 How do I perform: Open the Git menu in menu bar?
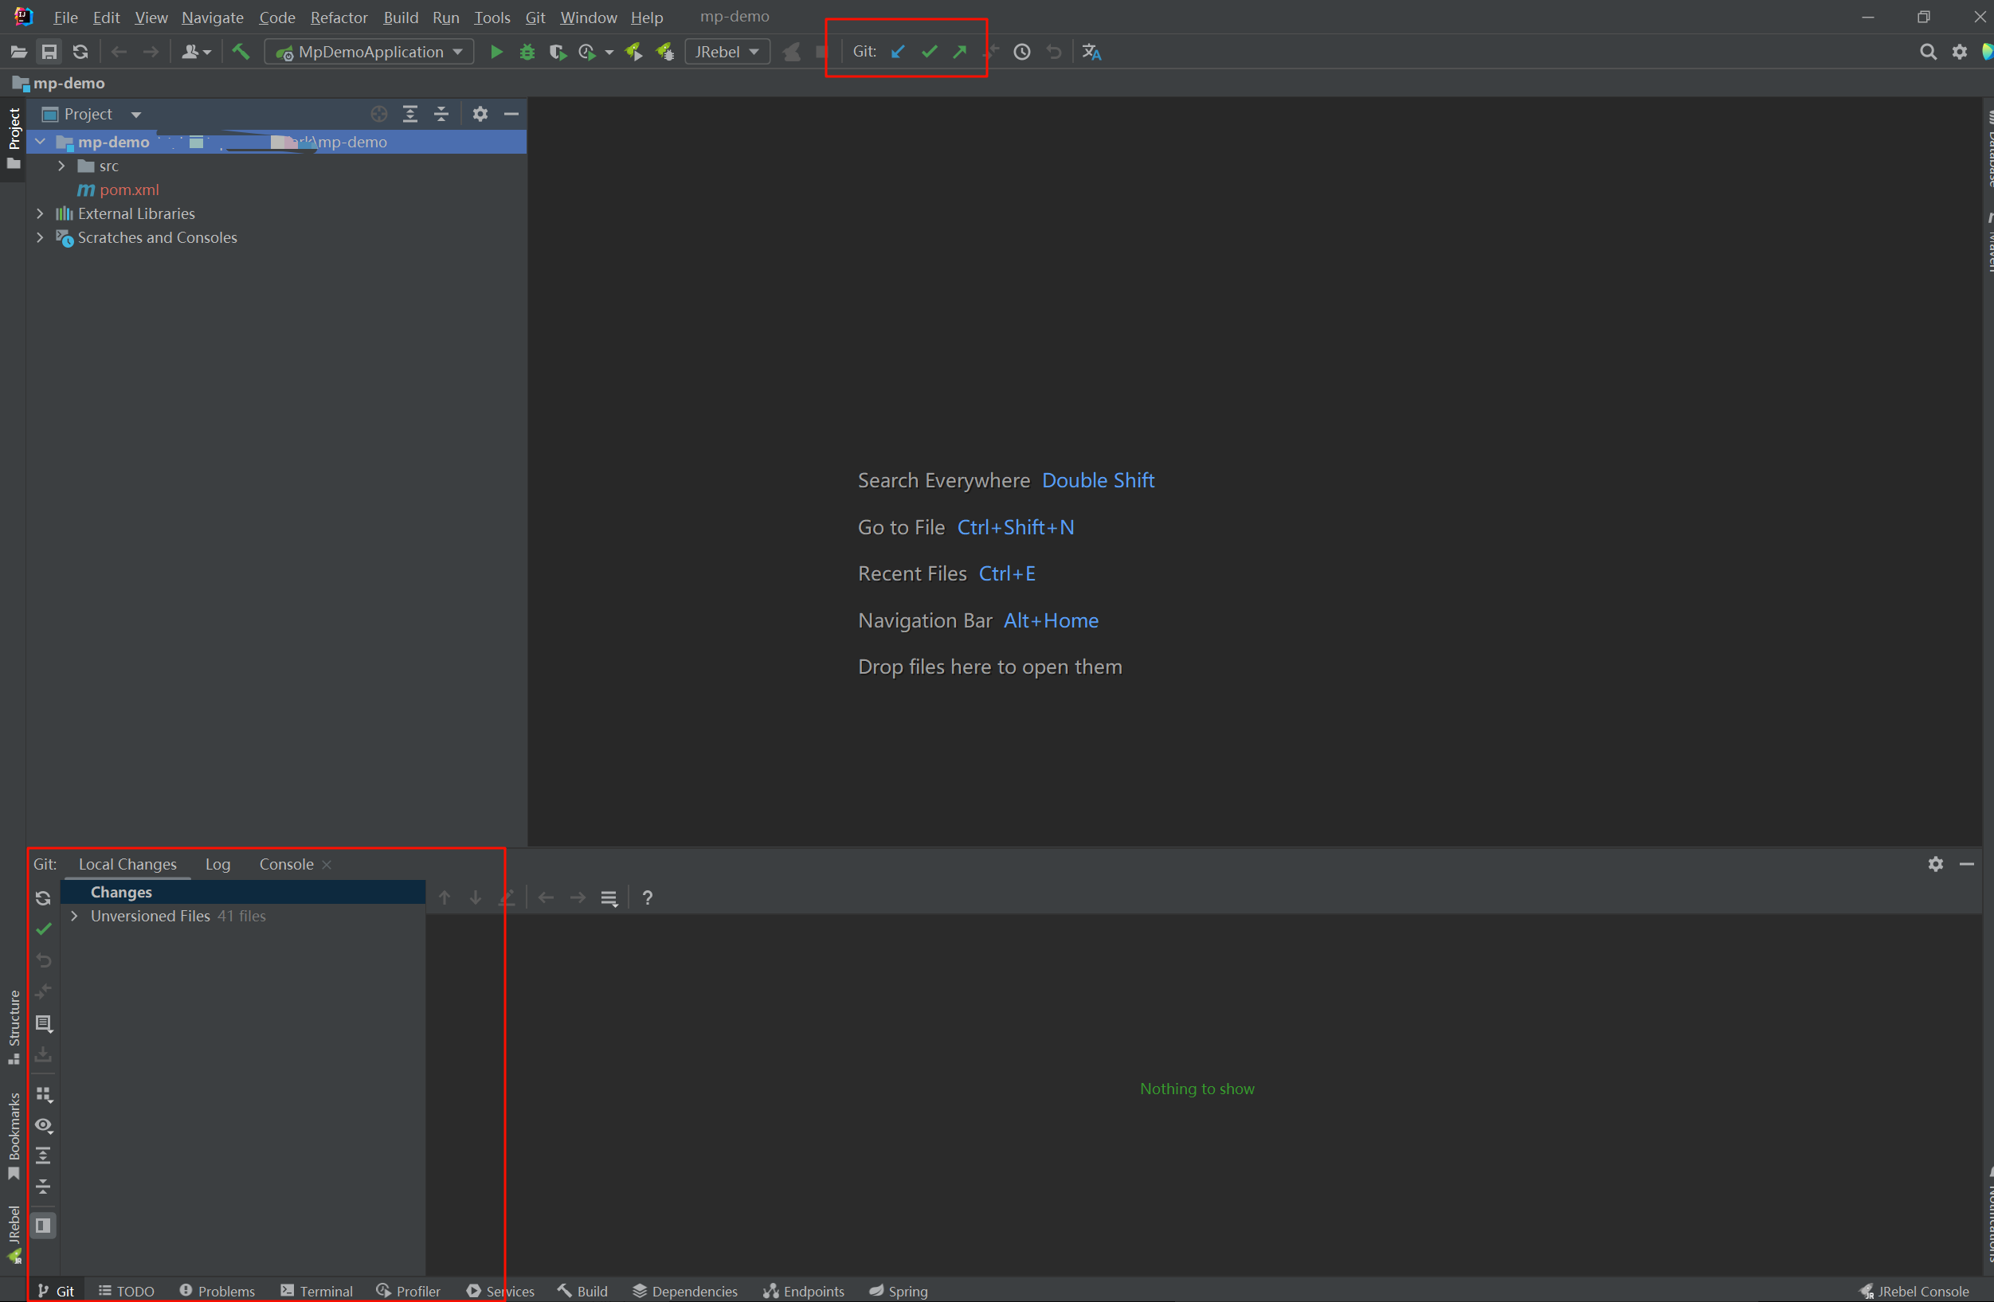[535, 17]
